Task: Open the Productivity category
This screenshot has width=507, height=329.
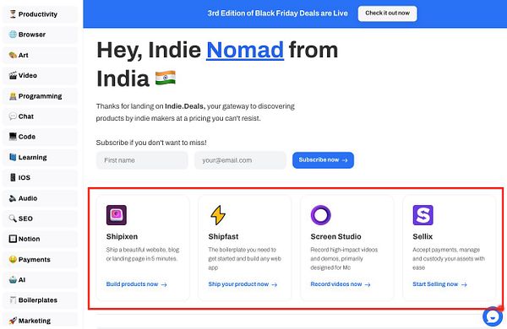Action: click(x=40, y=14)
